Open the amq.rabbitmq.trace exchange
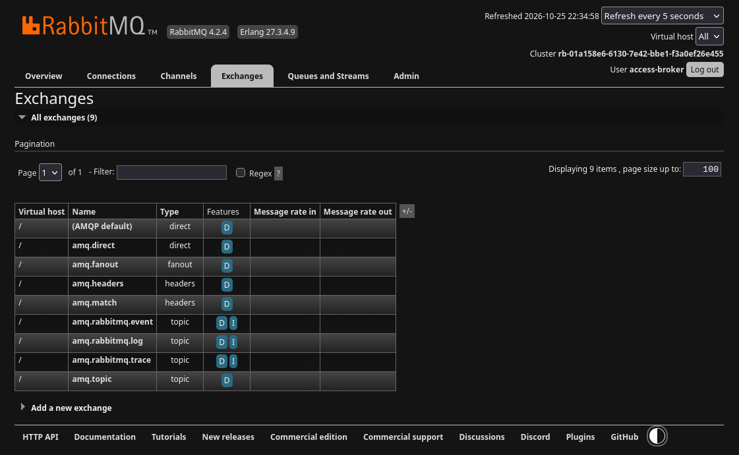Image resolution: width=739 pixels, height=455 pixels. (111, 360)
